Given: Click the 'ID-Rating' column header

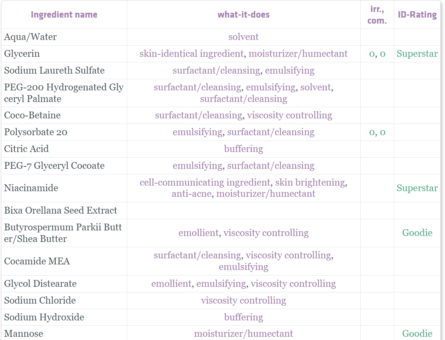Looking at the screenshot, I should (417, 15).
